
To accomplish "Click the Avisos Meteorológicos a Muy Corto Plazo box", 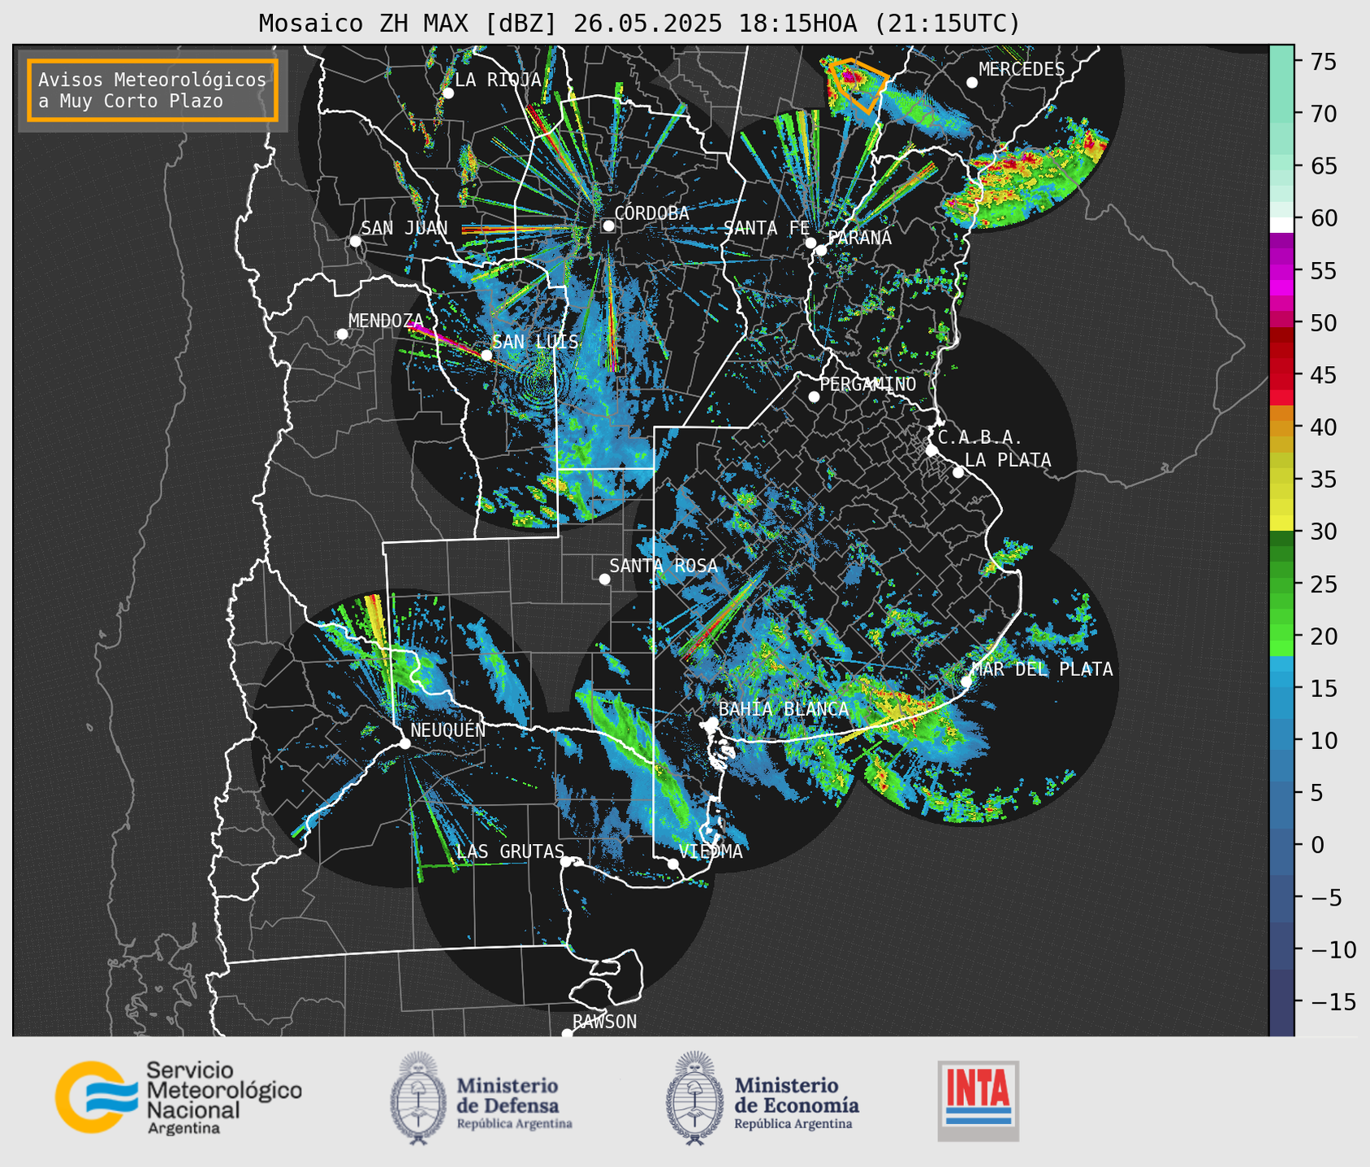I will click(x=153, y=90).
